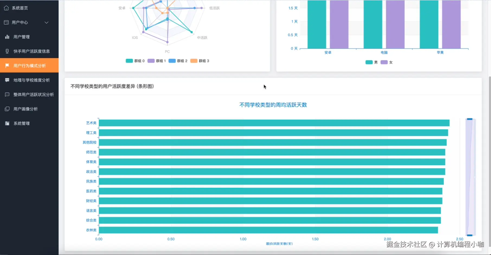This screenshot has height=255, width=491.
Task: Click the 政法类 bar
Action: [272, 172]
